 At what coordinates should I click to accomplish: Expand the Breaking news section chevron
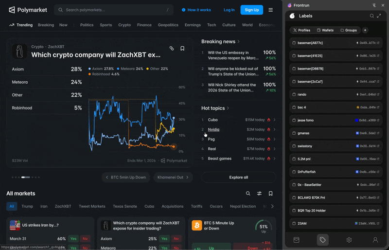click(238, 41)
